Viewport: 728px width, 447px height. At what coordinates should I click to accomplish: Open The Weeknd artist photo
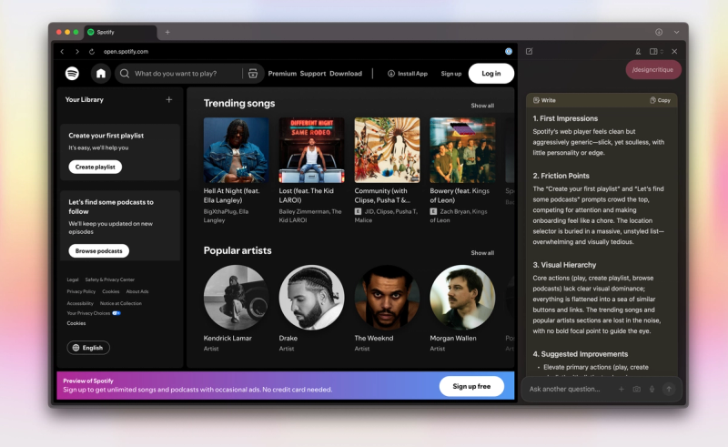tap(387, 298)
